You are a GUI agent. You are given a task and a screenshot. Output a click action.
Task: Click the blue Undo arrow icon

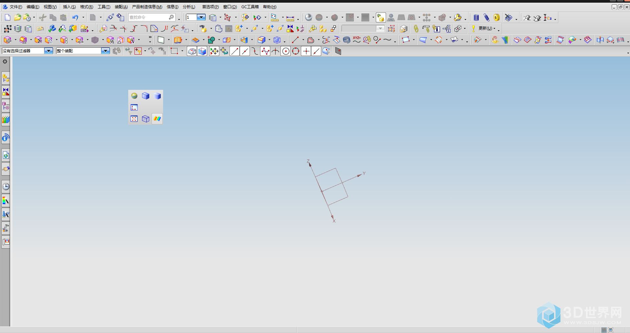(x=75, y=17)
